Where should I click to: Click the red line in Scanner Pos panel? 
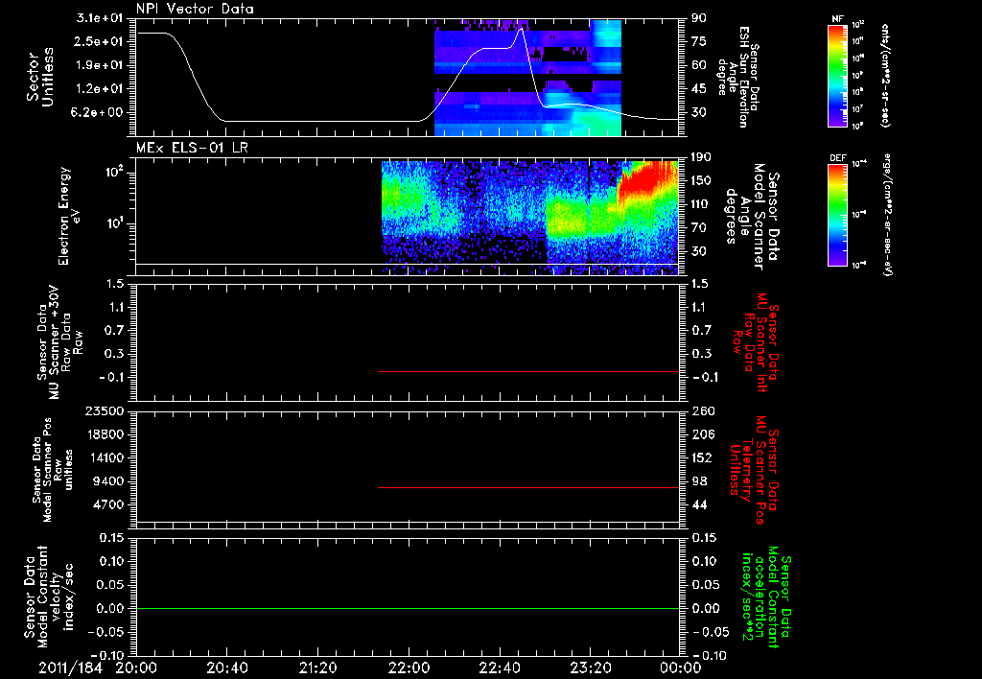528,487
